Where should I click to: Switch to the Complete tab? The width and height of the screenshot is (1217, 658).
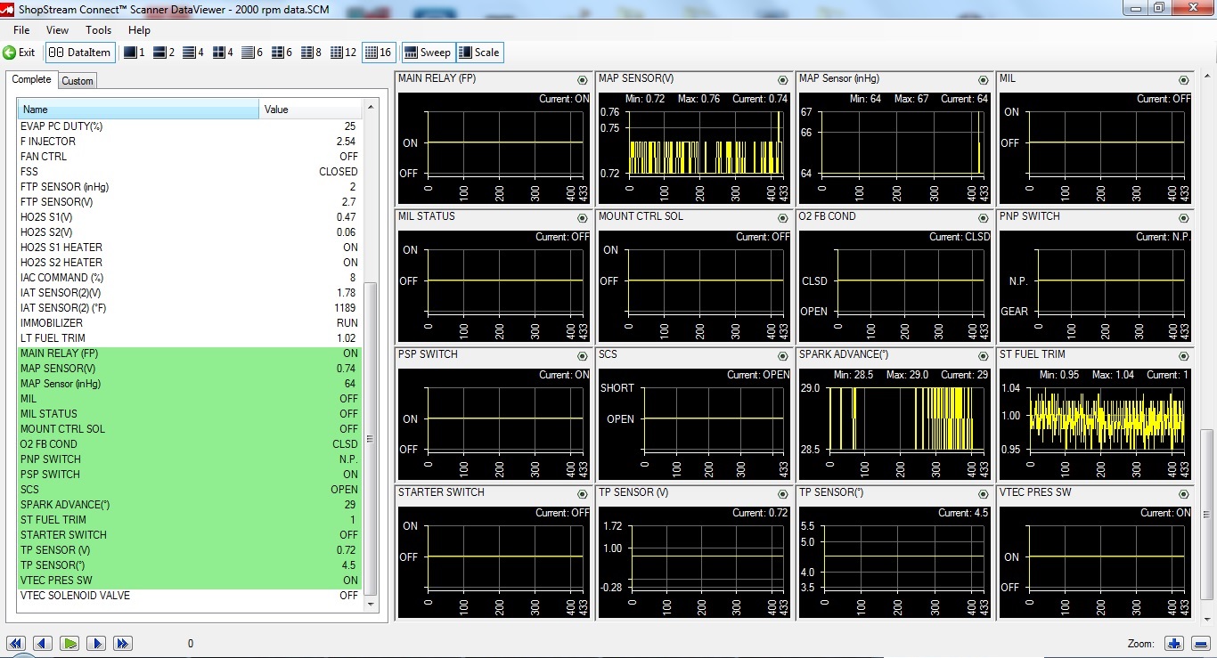pos(32,79)
